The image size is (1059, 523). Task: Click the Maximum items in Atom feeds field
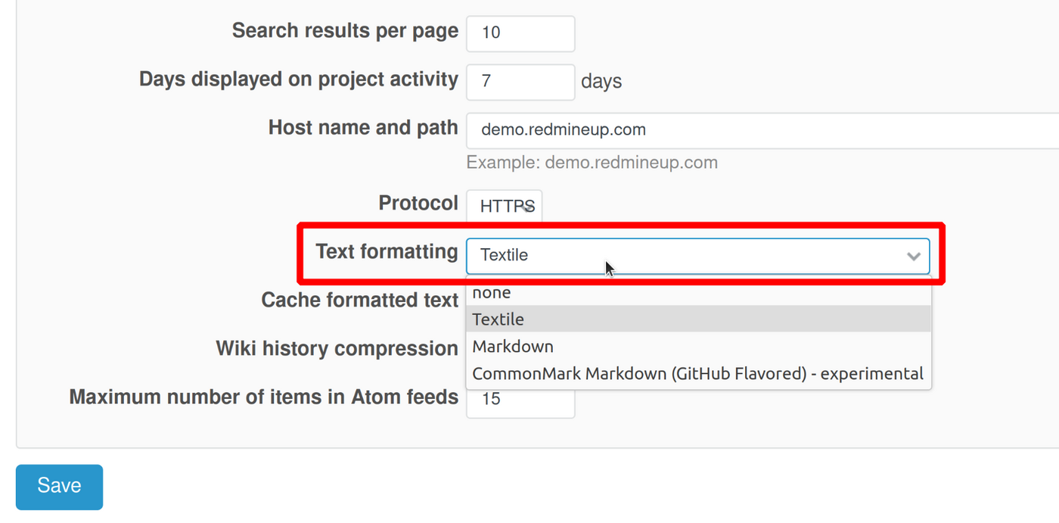pyautogui.click(x=520, y=402)
